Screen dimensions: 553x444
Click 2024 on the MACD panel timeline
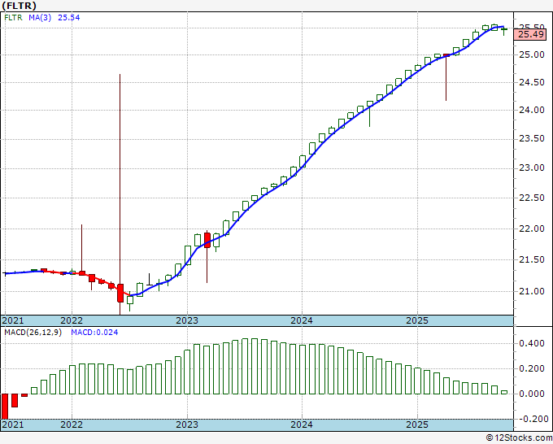coord(302,425)
